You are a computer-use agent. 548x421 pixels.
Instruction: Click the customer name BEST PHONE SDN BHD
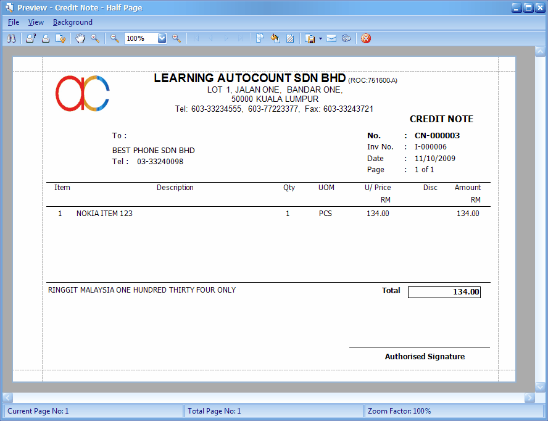(x=154, y=151)
